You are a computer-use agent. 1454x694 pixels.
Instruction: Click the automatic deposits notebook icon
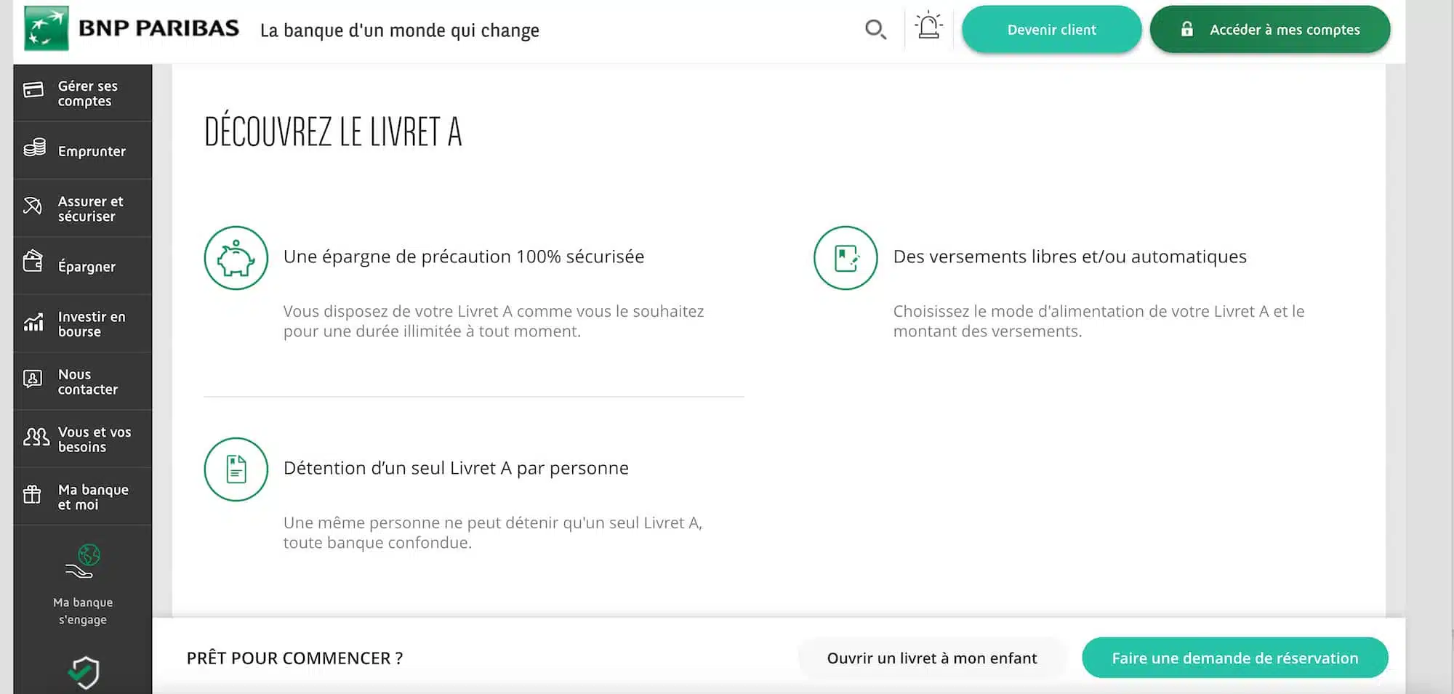click(x=846, y=258)
